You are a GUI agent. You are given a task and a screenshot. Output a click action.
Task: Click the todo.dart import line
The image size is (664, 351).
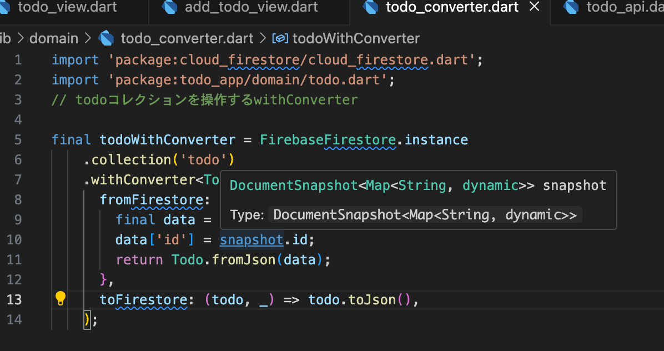click(x=223, y=80)
